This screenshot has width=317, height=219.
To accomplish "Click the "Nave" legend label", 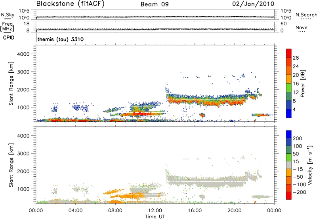I will click(302, 28).
